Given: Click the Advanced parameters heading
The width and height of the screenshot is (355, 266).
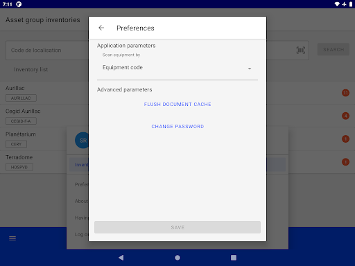Looking at the screenshot, I should tap(125, 89).
